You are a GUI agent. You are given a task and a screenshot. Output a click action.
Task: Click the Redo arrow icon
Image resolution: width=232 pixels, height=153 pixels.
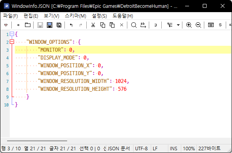click(80, 25)
